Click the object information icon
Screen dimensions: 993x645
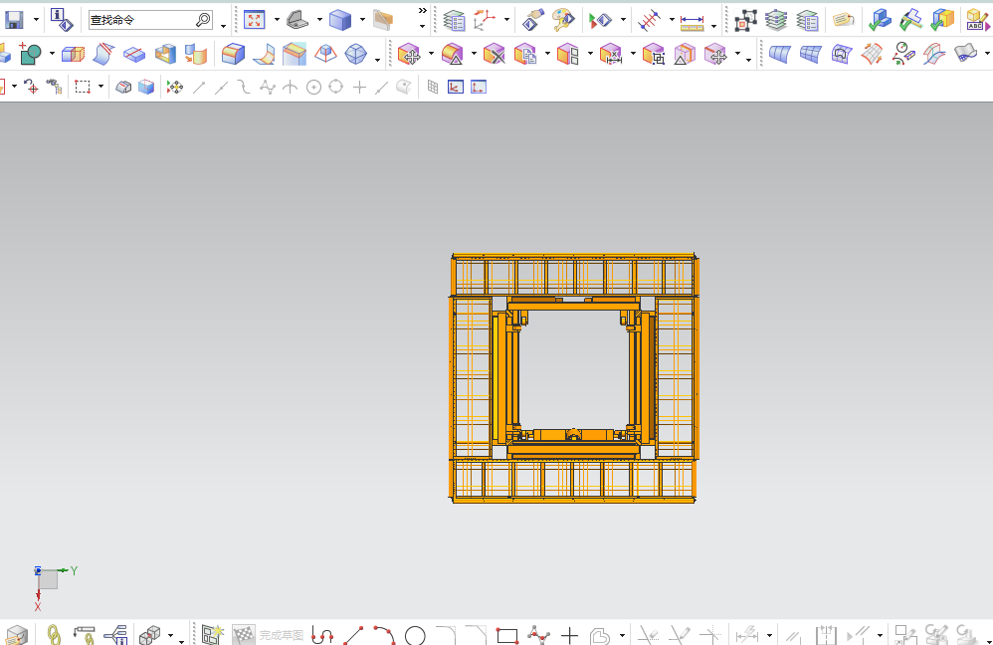(x=62, y=20)
